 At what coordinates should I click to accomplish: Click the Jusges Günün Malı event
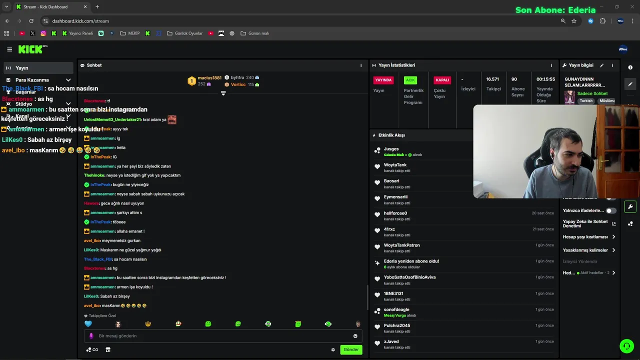464,151
